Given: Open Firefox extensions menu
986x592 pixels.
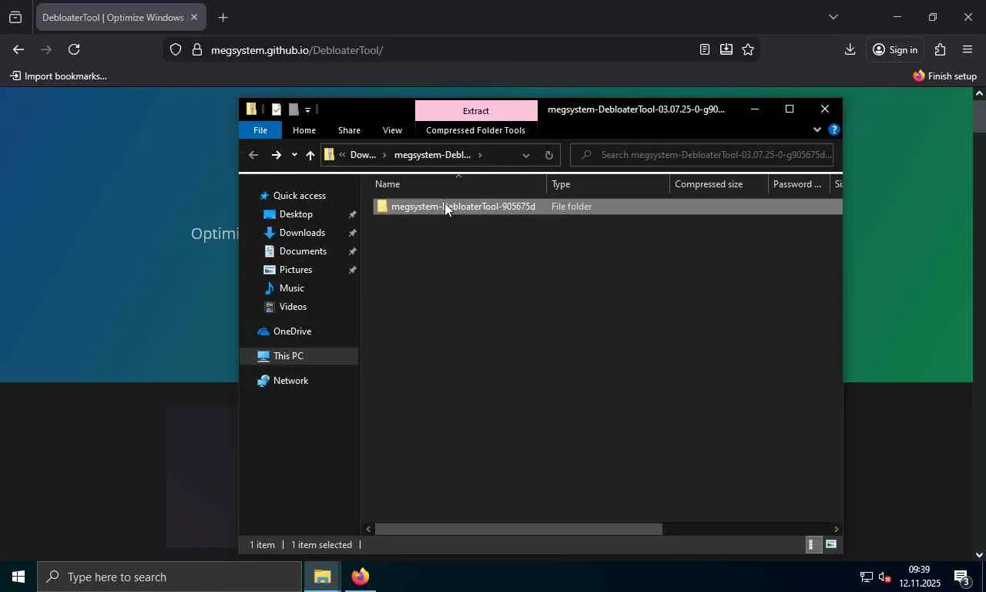Looking at the screenshot, I should click(x=940, y=49).
